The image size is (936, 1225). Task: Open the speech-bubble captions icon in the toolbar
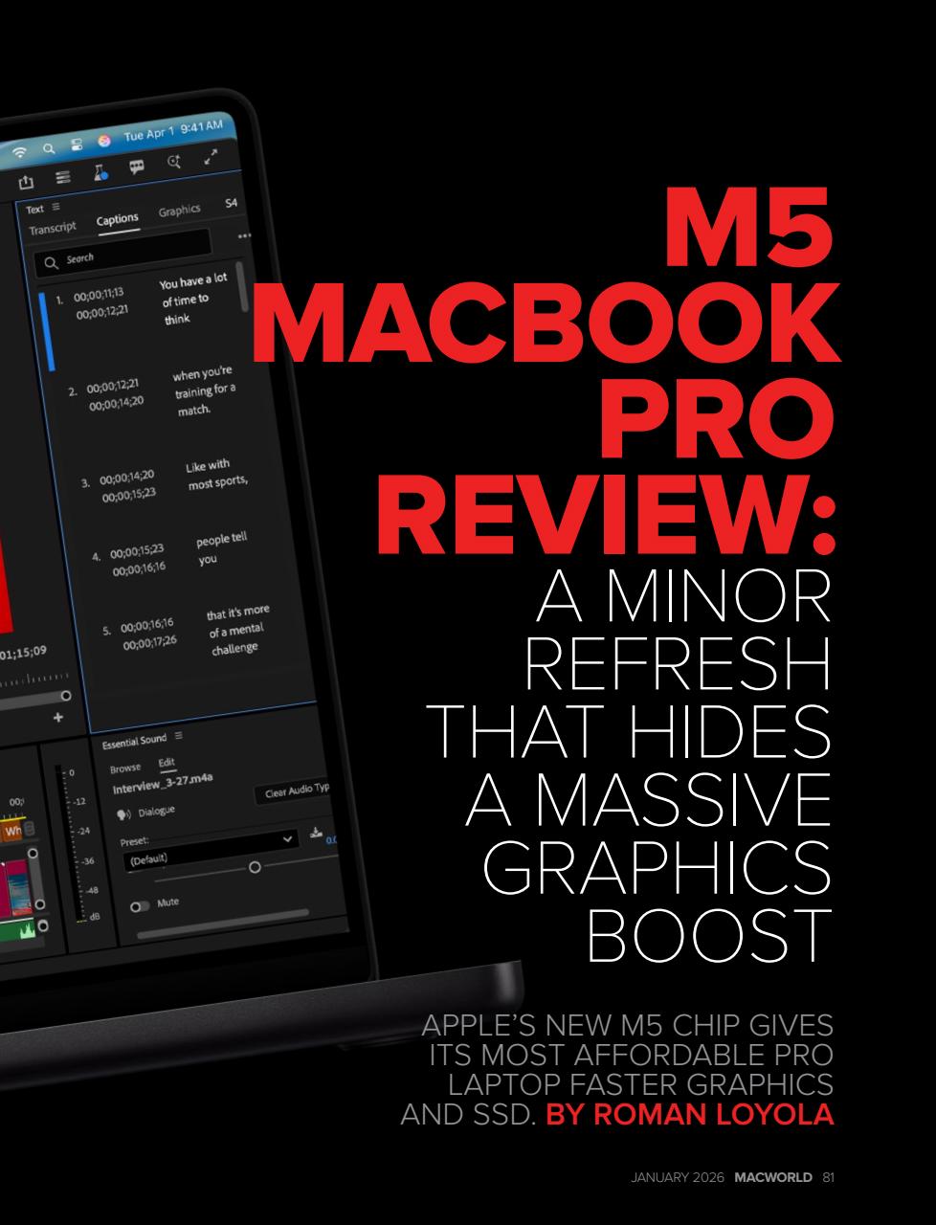[137, 165]
